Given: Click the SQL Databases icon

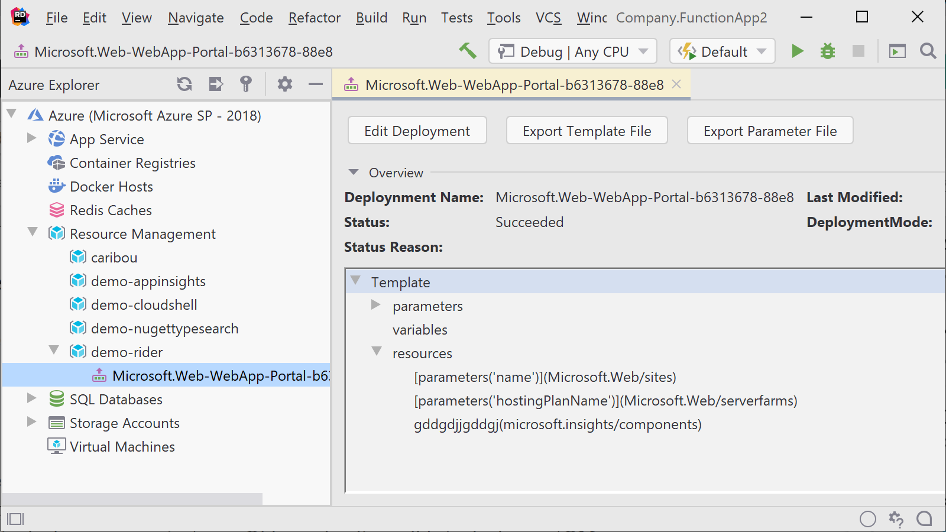Looking at the screenshot, I should click(57, 399).
